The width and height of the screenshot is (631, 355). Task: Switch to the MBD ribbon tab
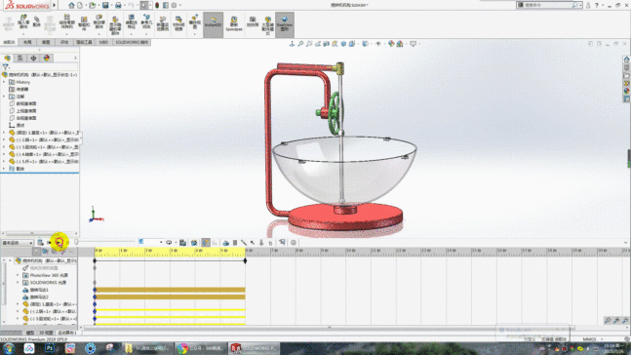click(103, 42)
